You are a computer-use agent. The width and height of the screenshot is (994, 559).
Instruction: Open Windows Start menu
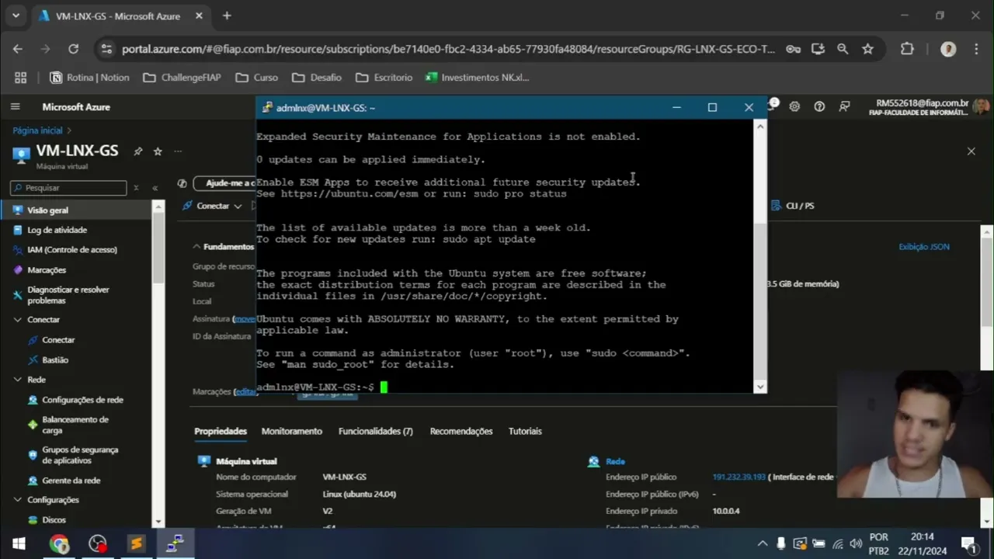(19, 543)
